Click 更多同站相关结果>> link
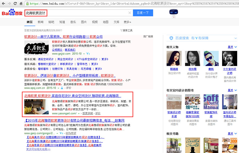This screenshot has height=153, width=239. [38, 149]
